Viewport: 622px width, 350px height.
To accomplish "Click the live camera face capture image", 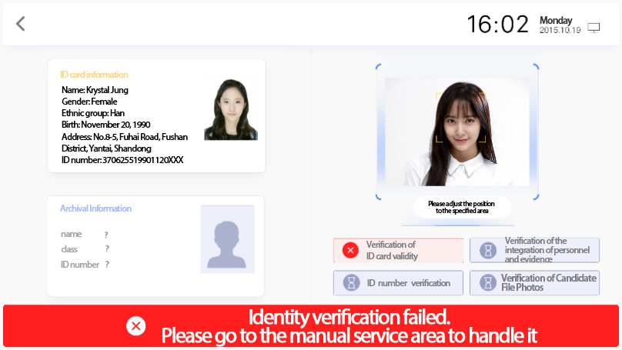I will (457, 132).
